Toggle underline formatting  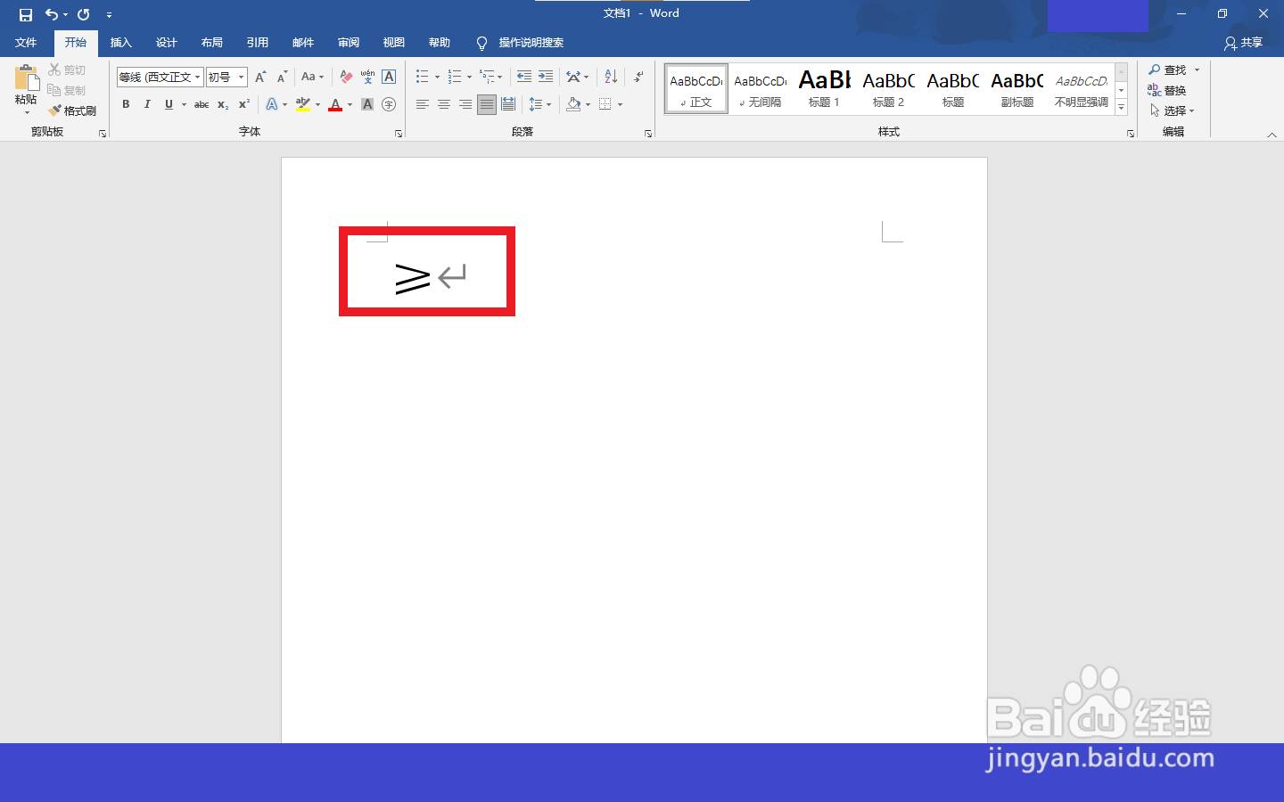click(x=169, y=104)
